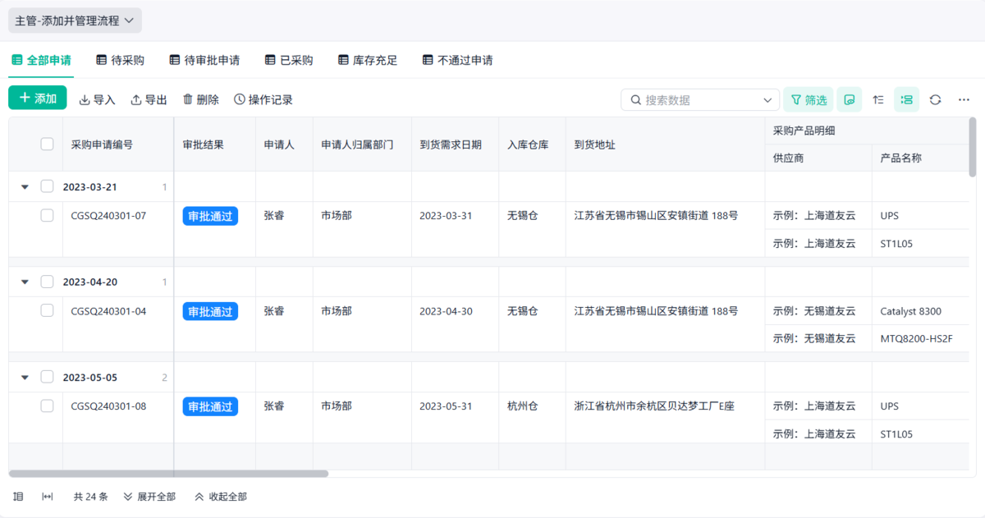The width and height of the screenshot is (985, 518).
Task: Tick the checkbox for row CGSQ240301-07
Action: [x=48, y=216]
